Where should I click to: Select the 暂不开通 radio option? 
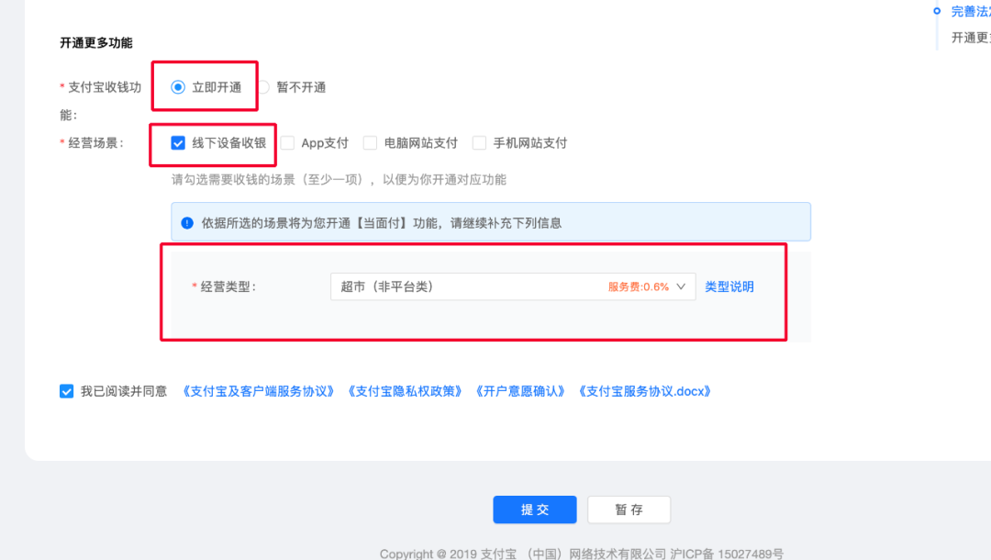pos(263,85)
